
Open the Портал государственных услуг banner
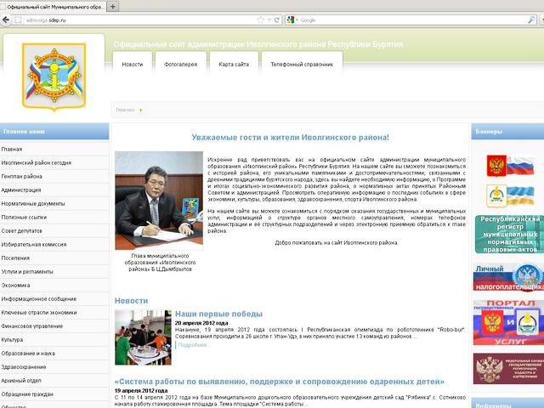click(508, 323)
